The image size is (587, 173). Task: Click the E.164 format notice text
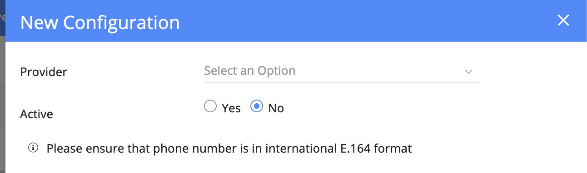tap(229, 148)
